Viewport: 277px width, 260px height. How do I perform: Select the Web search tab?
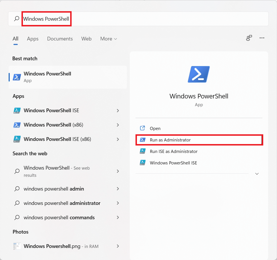point(86,39)
